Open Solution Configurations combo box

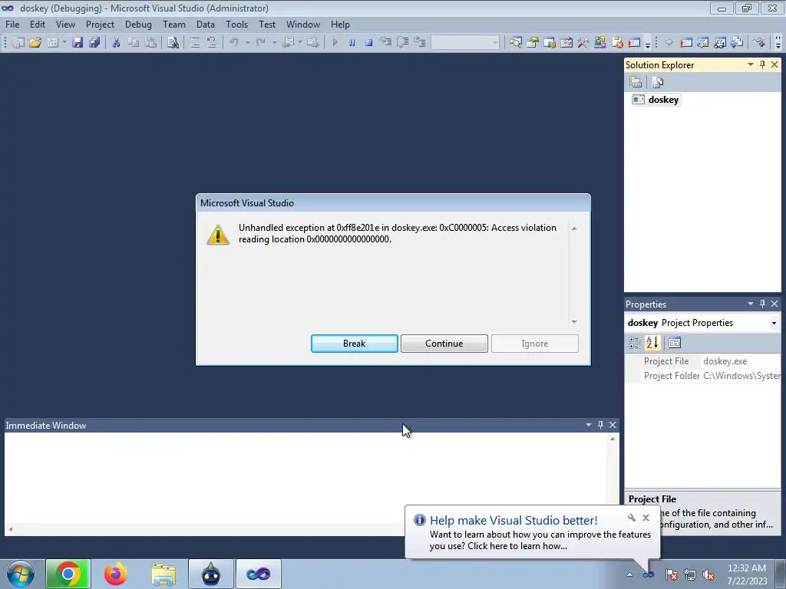[466, 43]
